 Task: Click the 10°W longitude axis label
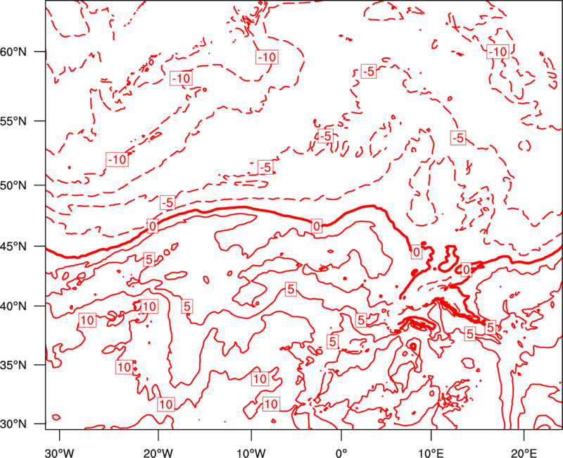[x=251, y=453]
